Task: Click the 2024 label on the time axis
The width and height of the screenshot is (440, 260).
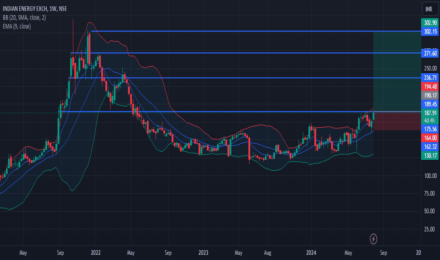Action: pyautogui.click(x=311, y=253)
